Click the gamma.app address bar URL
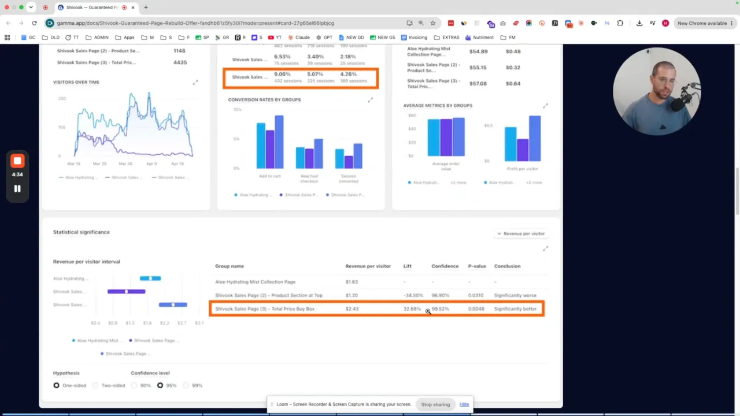The width and height of the screenshot is (740, 416). tap(195, 23)
